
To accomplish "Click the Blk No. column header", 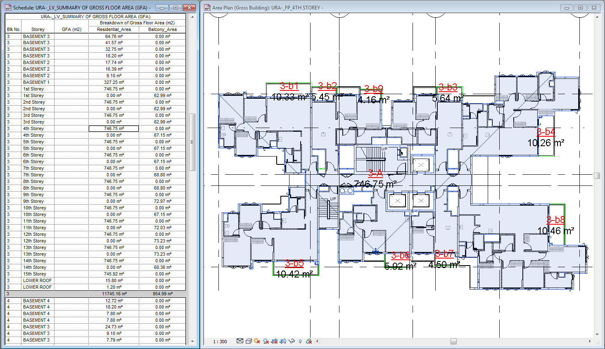I will tap(13, 29).
